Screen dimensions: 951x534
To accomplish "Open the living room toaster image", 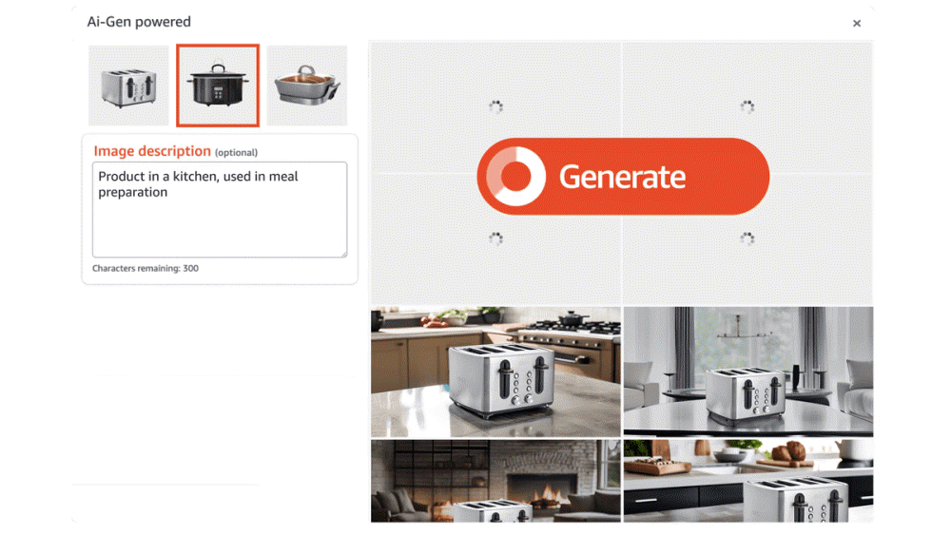I will [748, 372].
